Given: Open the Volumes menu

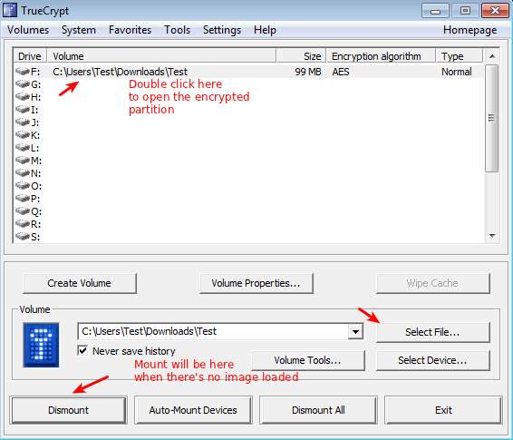Looking at the screenshot, I should 28,30.
